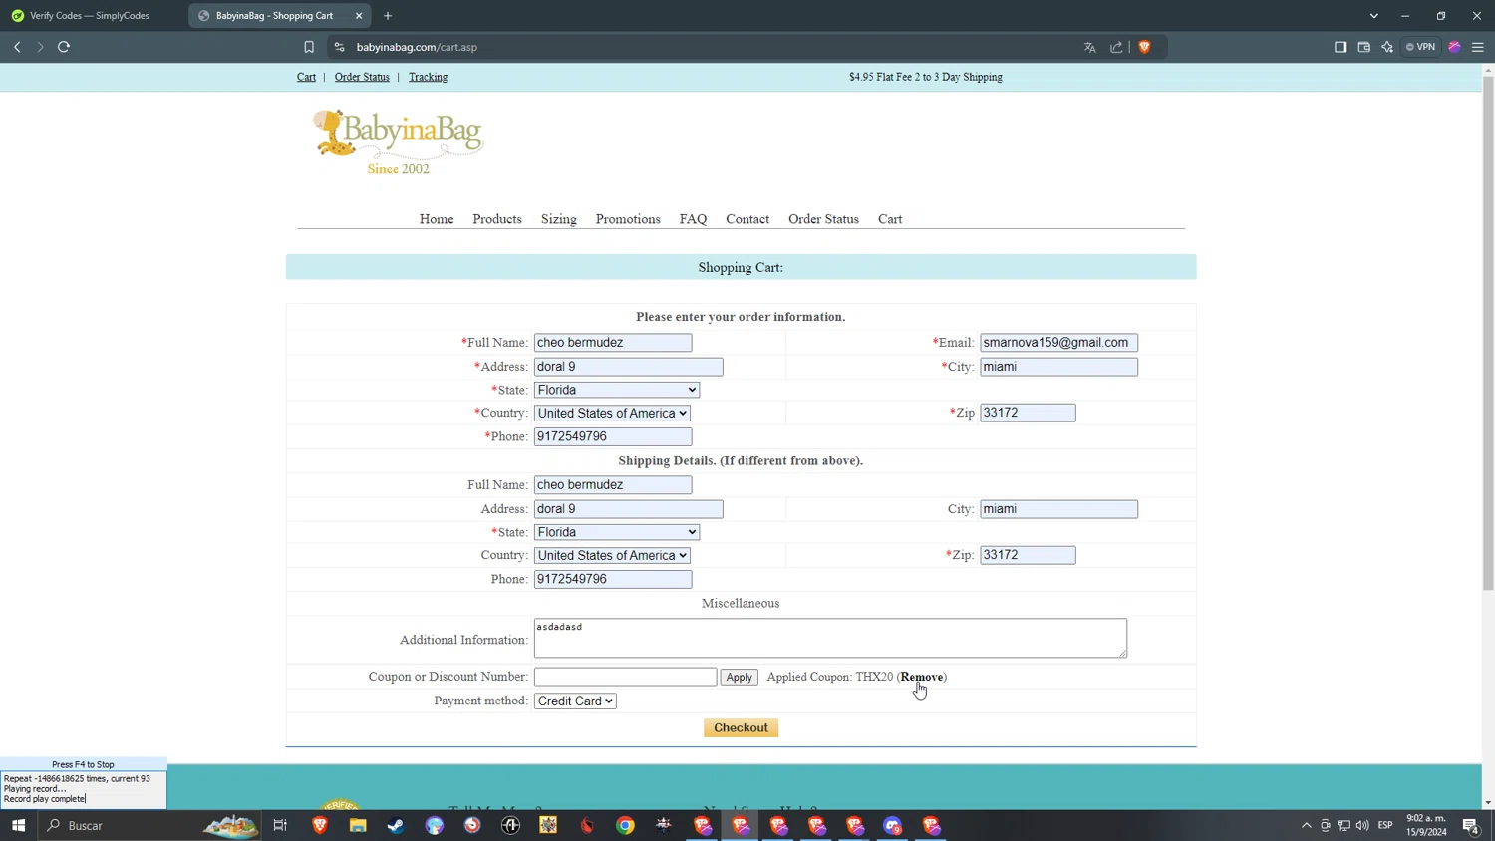Click the Cart link in the top strip
Viewport: 1495px width, 841px height.
point(306,77)
